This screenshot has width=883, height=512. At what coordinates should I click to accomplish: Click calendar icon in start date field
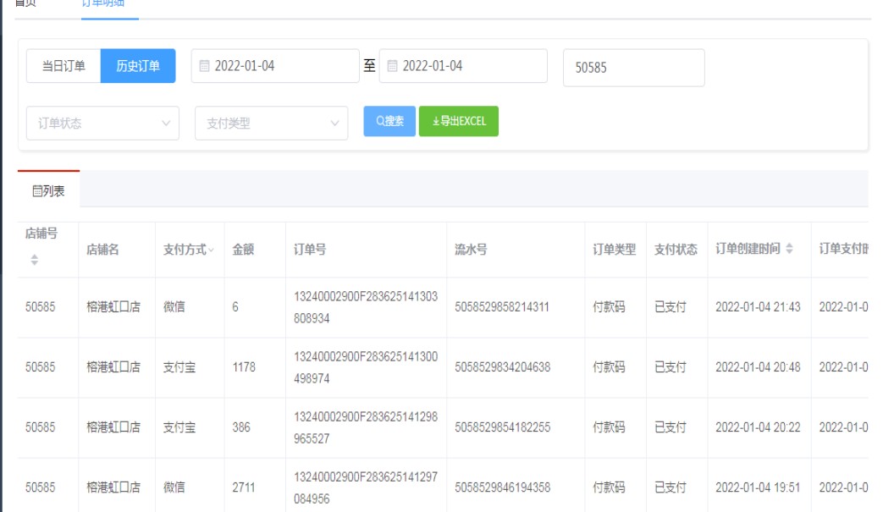(x=204, y=66)
